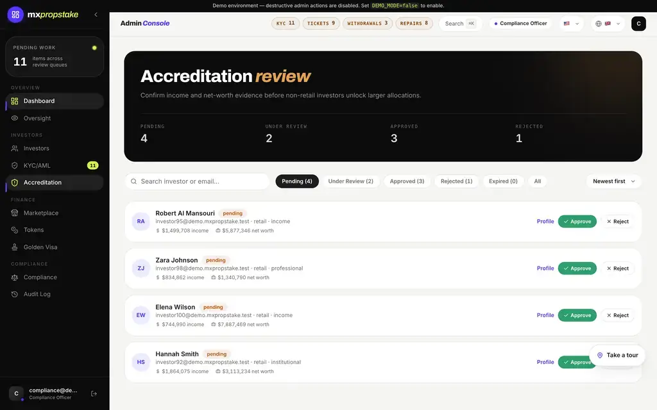Viewport: 657px width, 410px height.
Task: Open Profile for Hannah Smith
Action: coord(545,362)
